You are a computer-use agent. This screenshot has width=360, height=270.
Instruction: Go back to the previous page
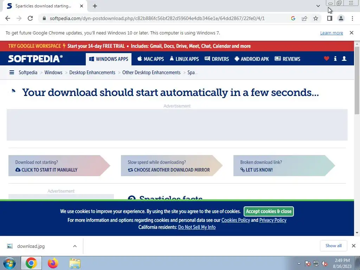click(8, 18)
